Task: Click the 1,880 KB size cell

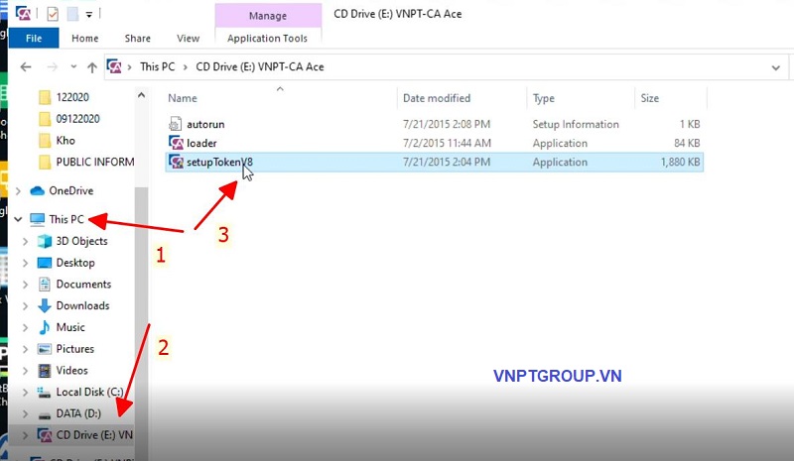Action: pos(680,163)
